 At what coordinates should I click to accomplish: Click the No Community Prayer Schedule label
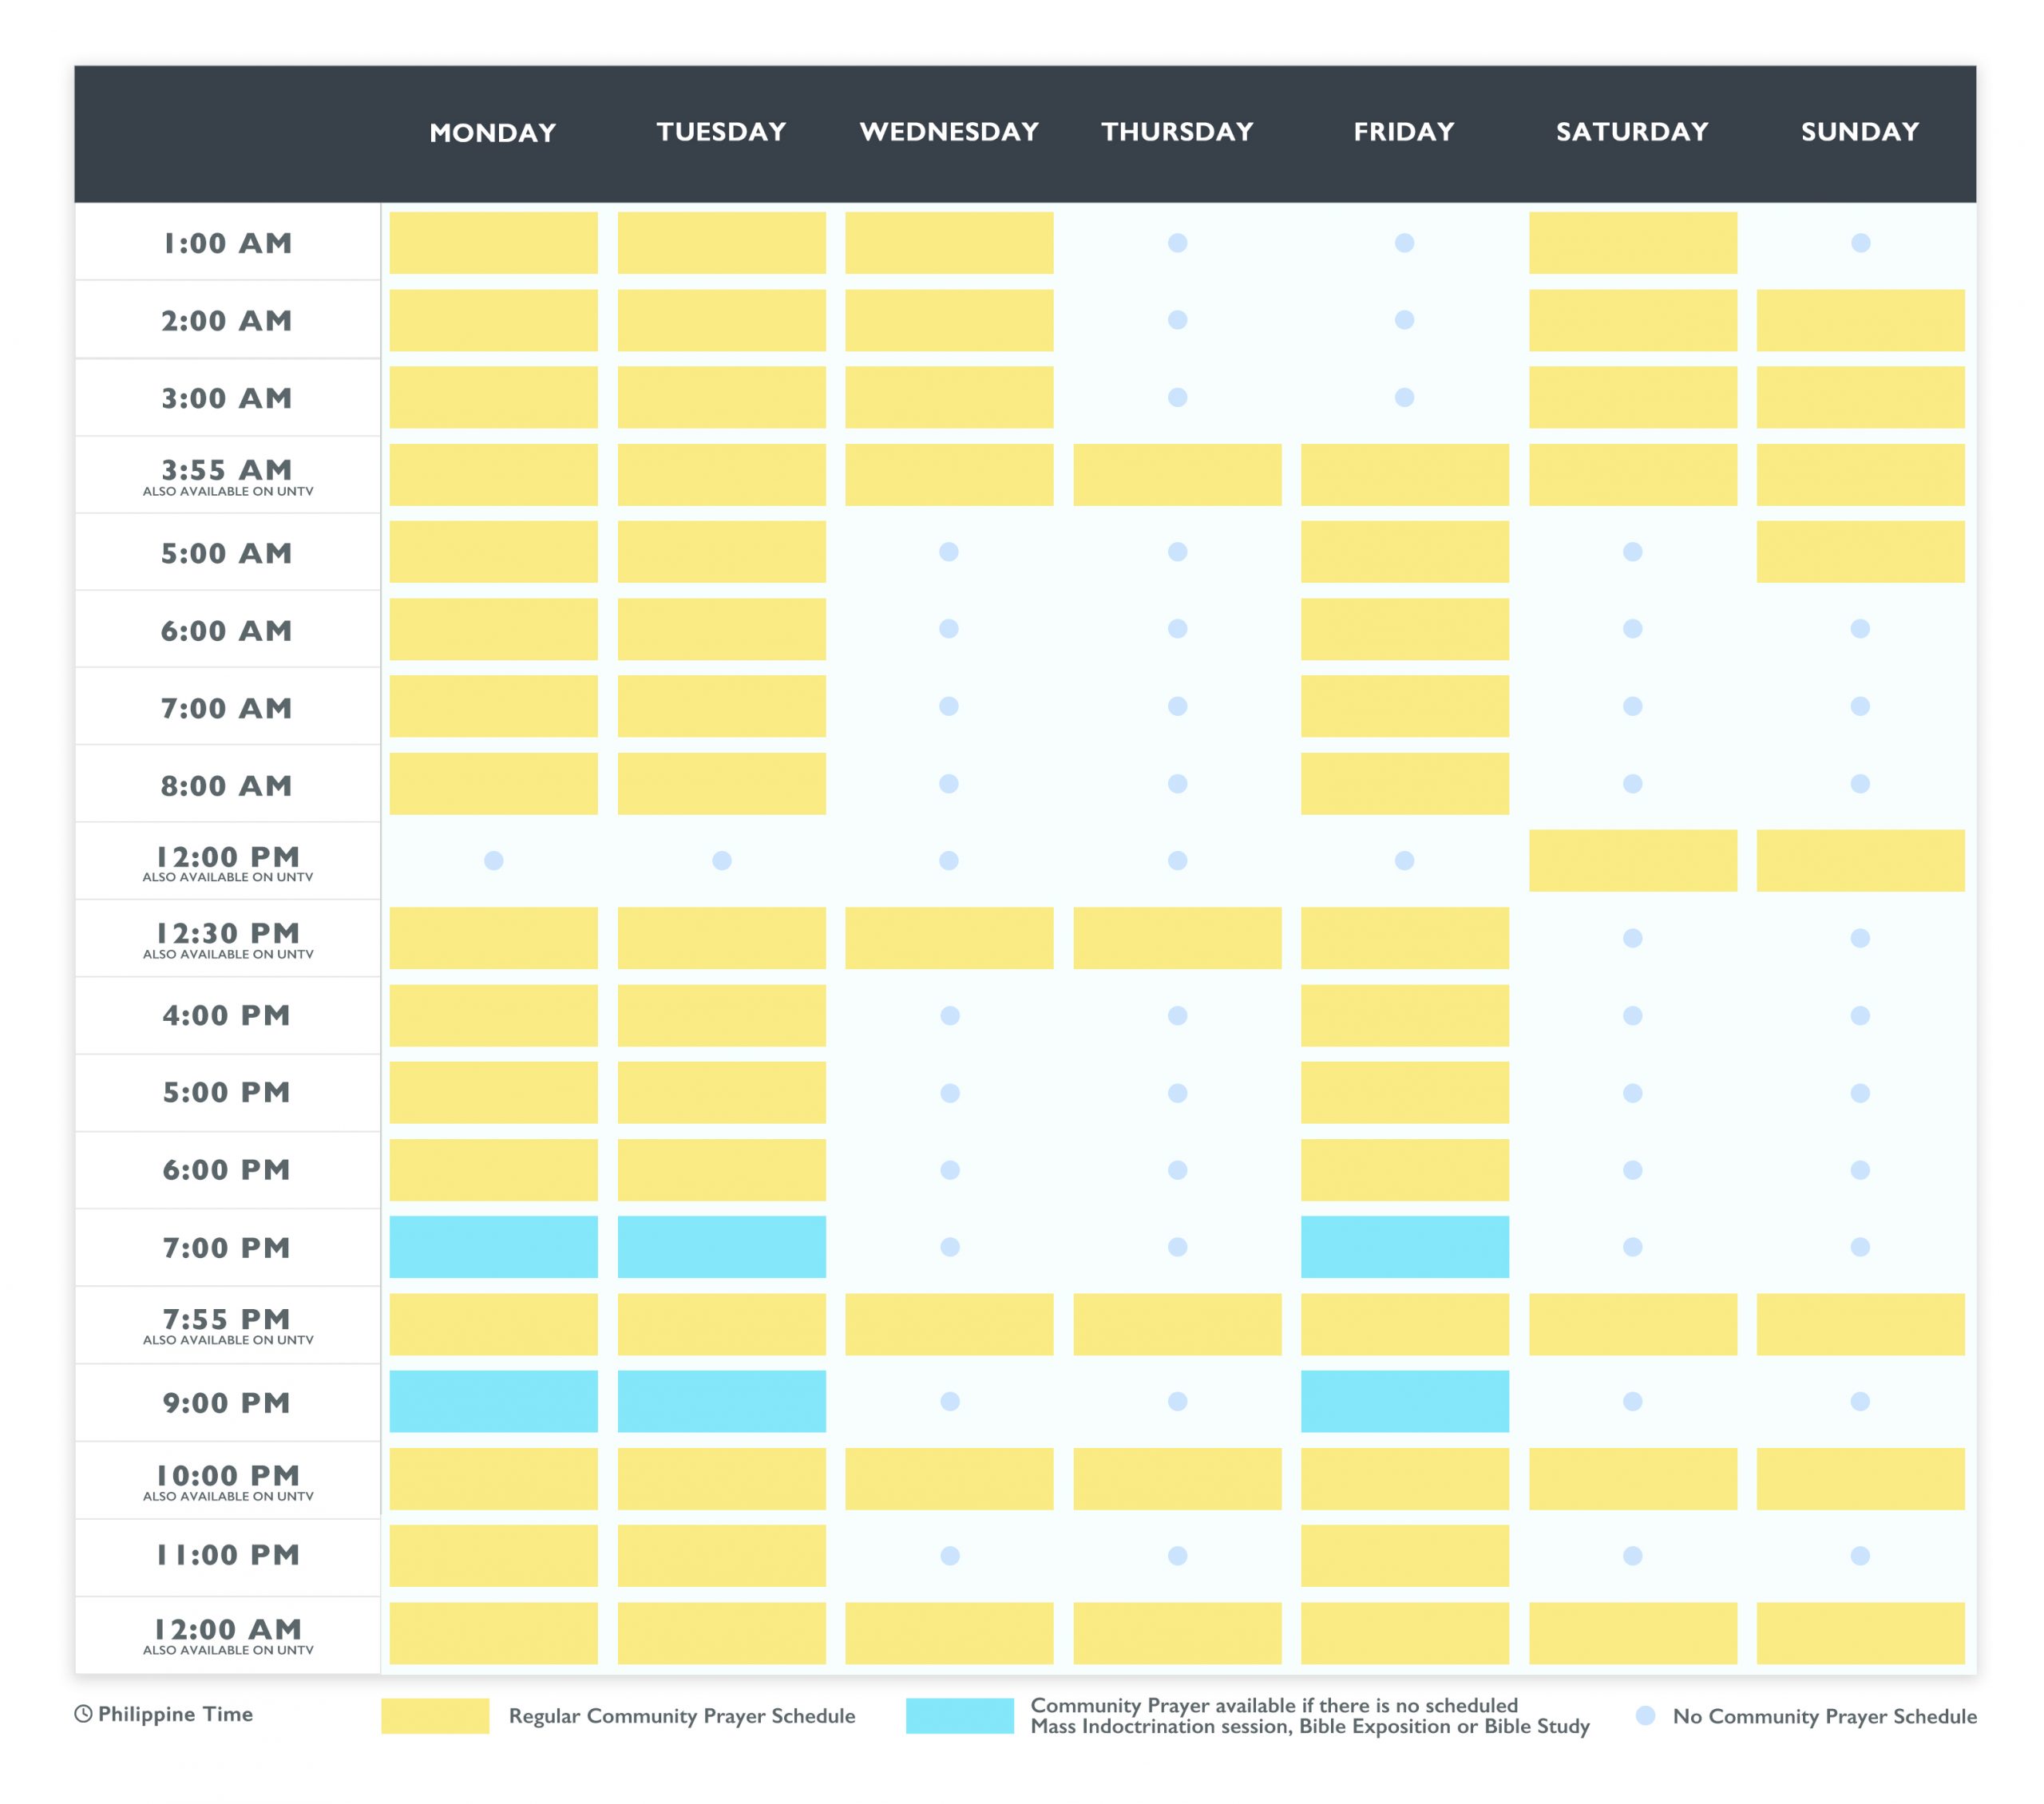1824,1716
